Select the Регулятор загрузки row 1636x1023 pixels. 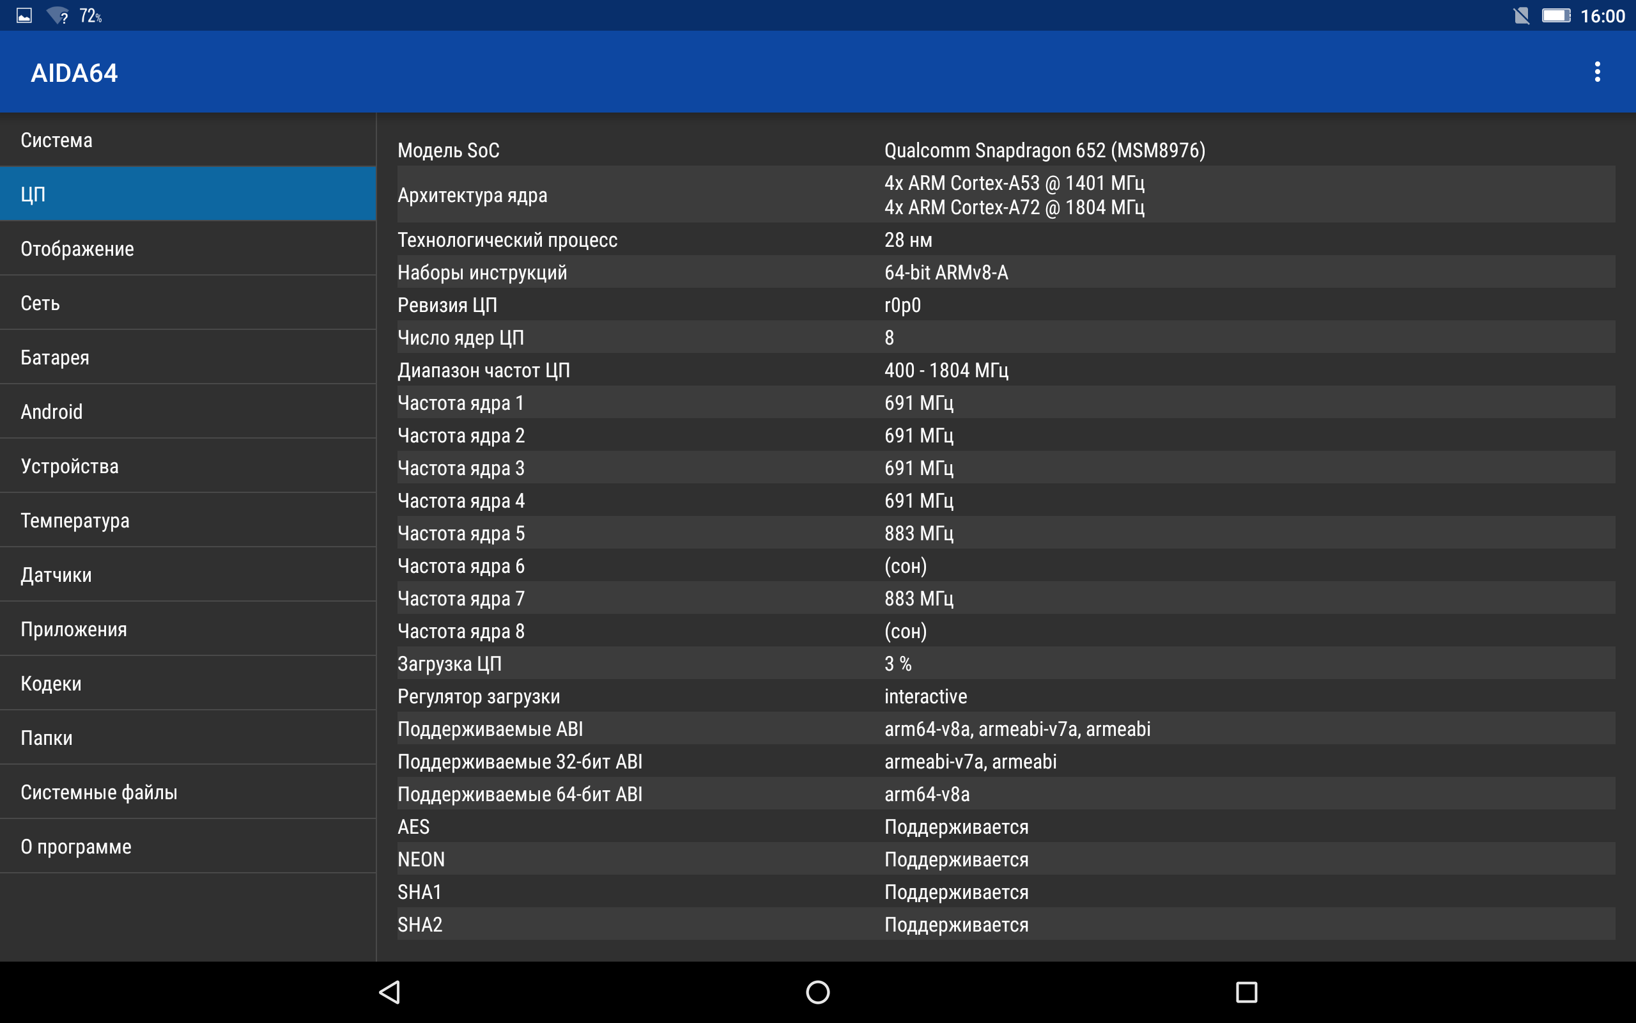pyautogui.click(x=1006, y=696)
